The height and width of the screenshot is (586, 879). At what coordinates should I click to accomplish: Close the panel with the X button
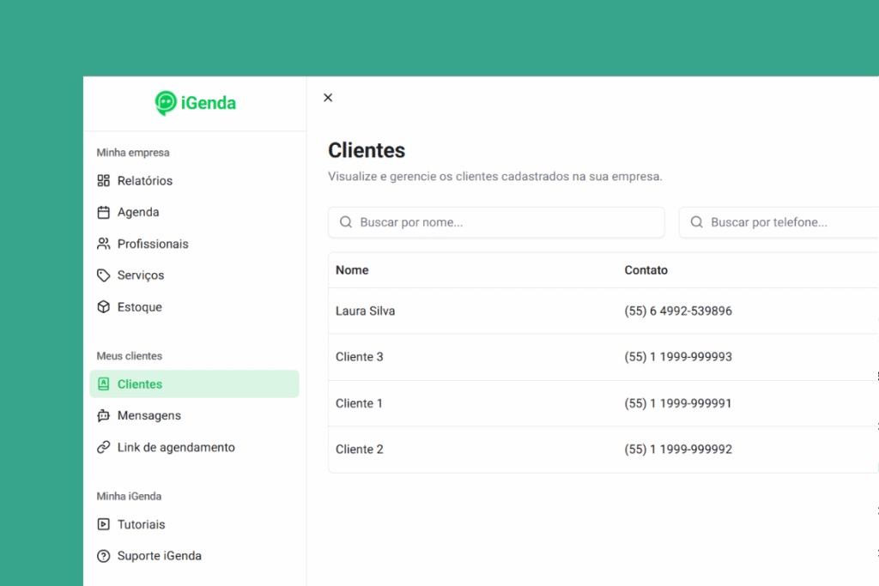coord(328,98)
